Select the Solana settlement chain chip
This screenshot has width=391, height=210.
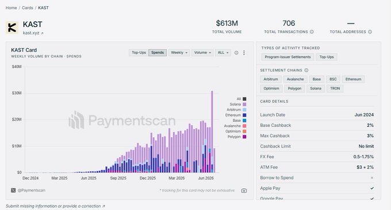tap(316, 88)
